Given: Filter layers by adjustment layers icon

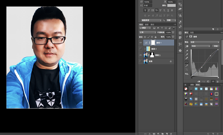Looking at the screenshot, I should (158, 28).
